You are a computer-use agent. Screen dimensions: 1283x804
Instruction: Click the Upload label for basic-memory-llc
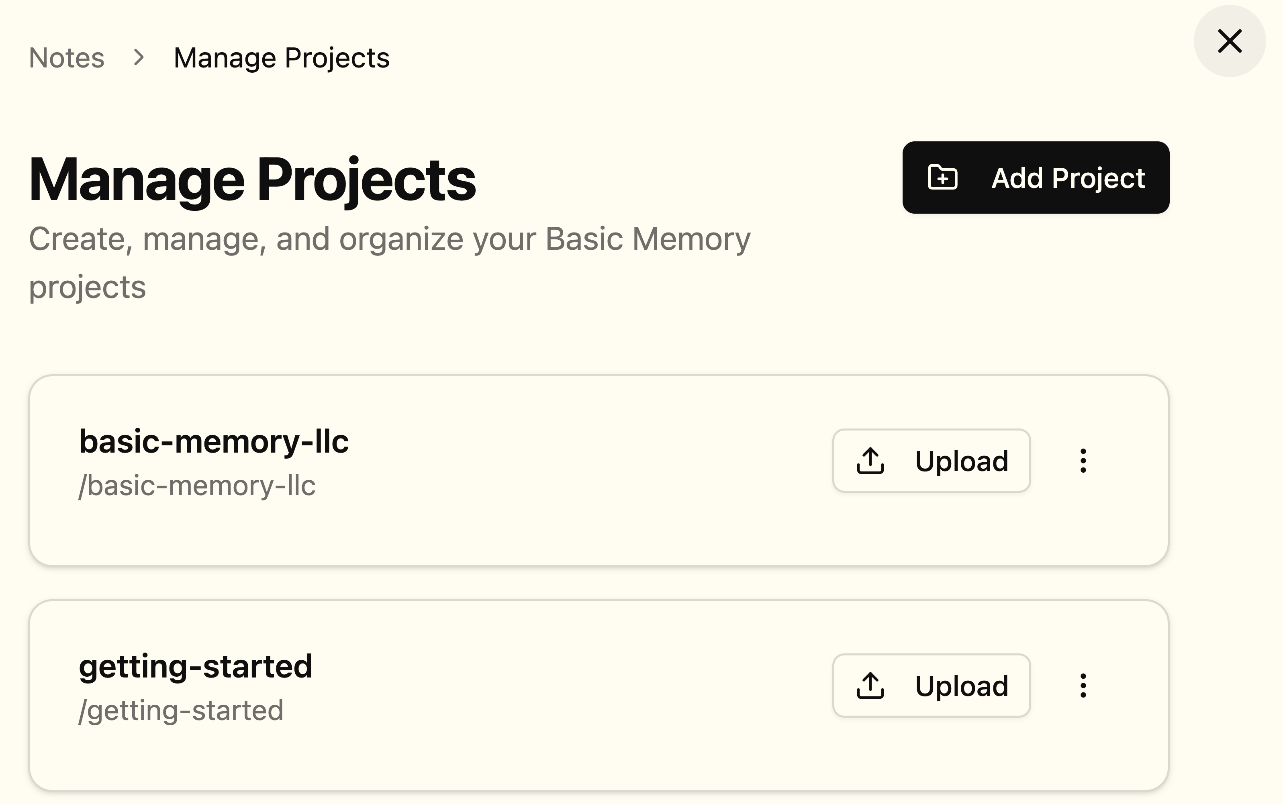point(961,461)
